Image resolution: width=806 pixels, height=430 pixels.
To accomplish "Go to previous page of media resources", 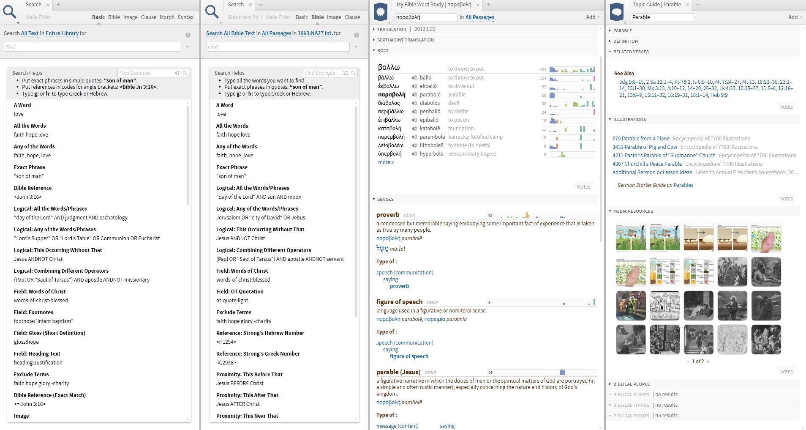I will [688, 362].
